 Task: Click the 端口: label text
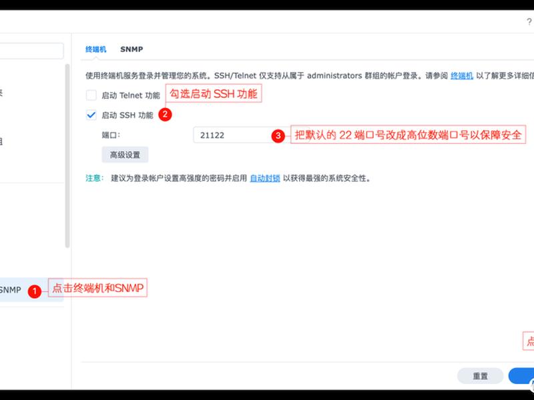tap(111, 135)
